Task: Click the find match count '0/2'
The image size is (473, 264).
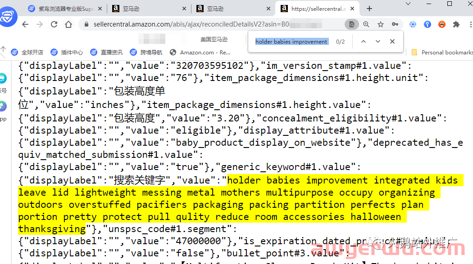Action: (x=340, y=41)
